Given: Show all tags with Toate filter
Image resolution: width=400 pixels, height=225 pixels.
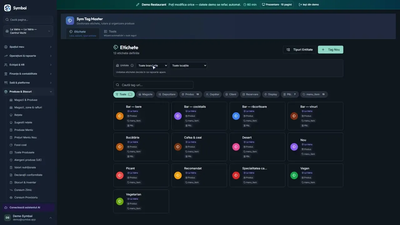Looking at the screenshot, I should [124, 94].
